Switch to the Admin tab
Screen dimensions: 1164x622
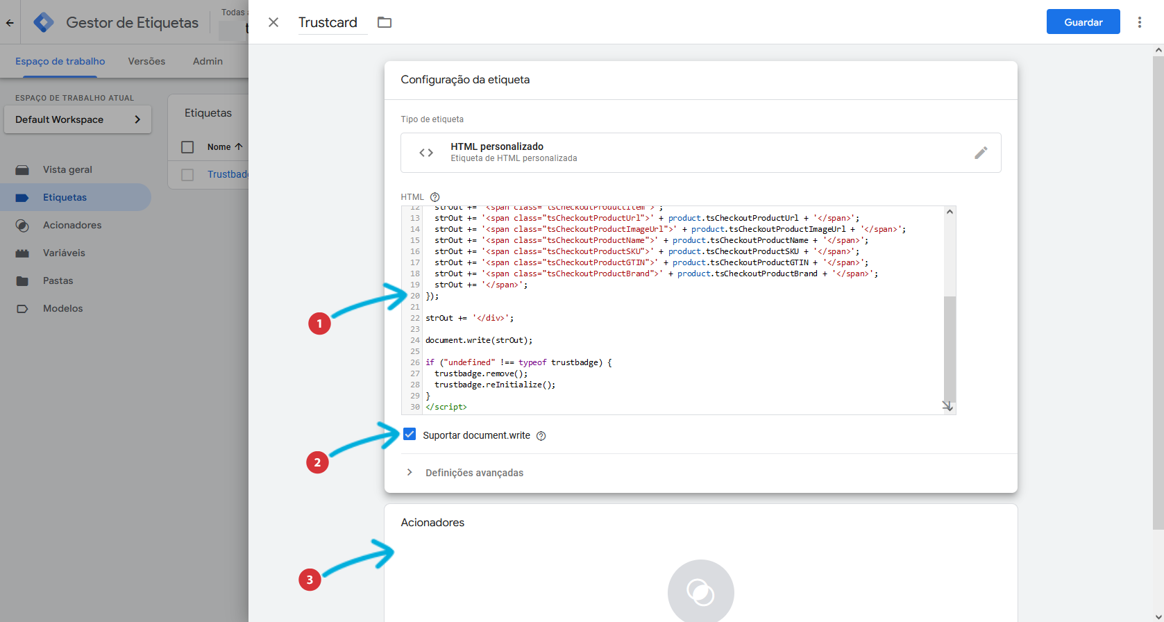click(x=208, y=61)
